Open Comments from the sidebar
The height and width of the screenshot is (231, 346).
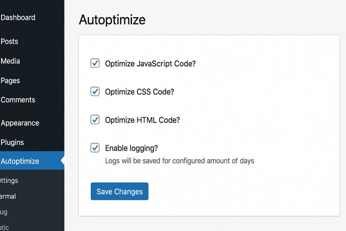(18, 100)
